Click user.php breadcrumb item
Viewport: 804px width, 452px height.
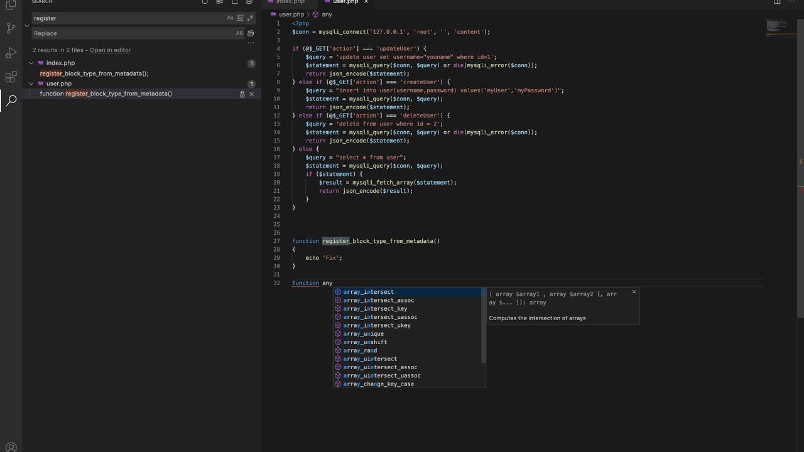coord(291,14)
